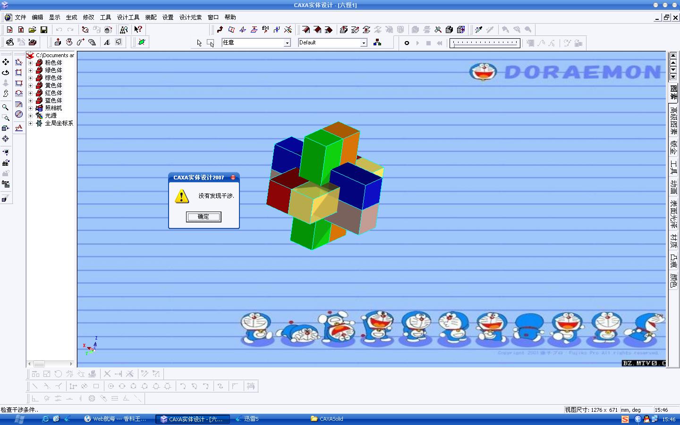Image resolution: width=680 pixels, height=425 pixels.
Task: Click the new document icon
Action: [9, 30]
